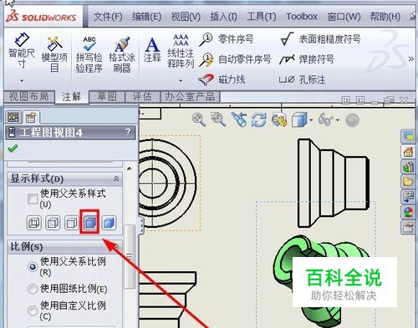Toggle 使用父关系样式 checkbox
Screen dimensions: 418x328
pyautogui.click(x=33, y=199)
